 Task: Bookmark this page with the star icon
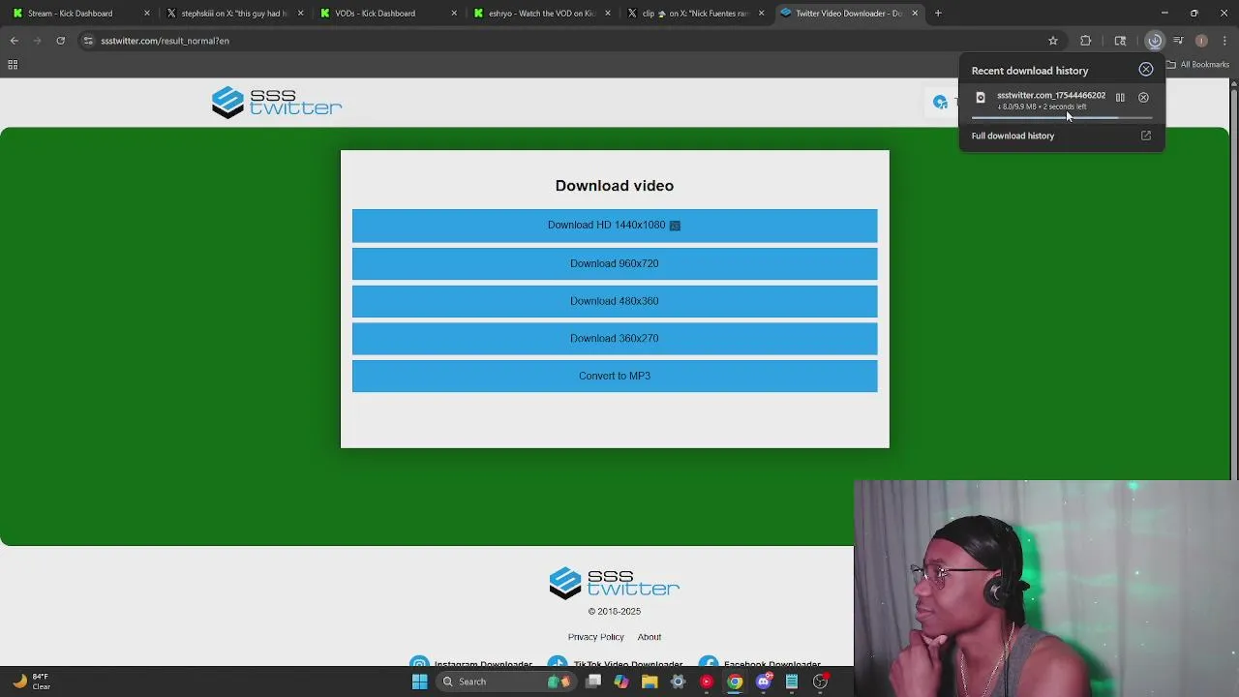(1053, 41)
